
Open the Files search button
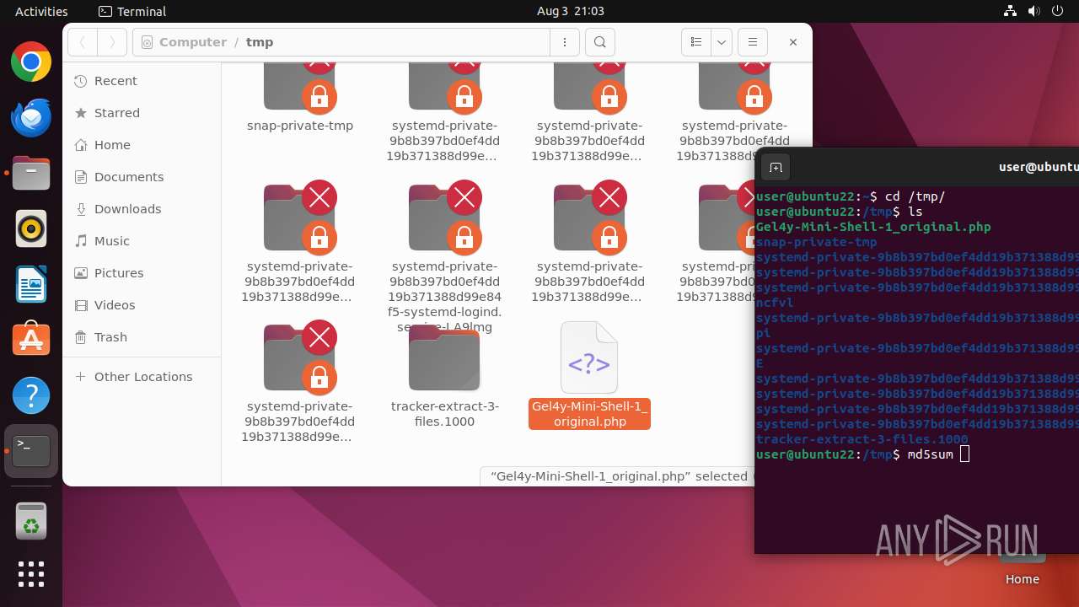[x=599, y=42]
